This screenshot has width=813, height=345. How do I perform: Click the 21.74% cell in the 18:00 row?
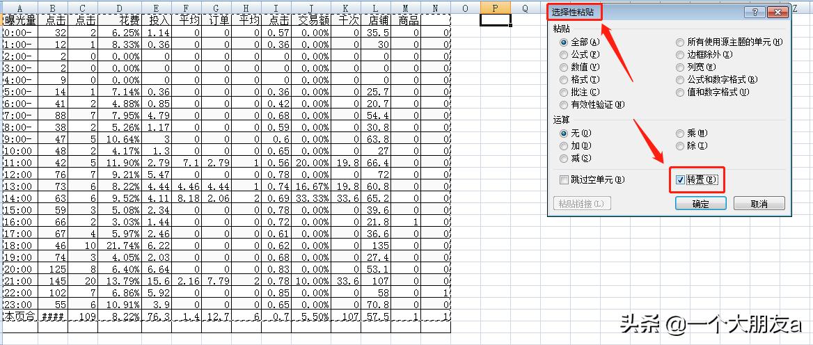tap(120, 246)
